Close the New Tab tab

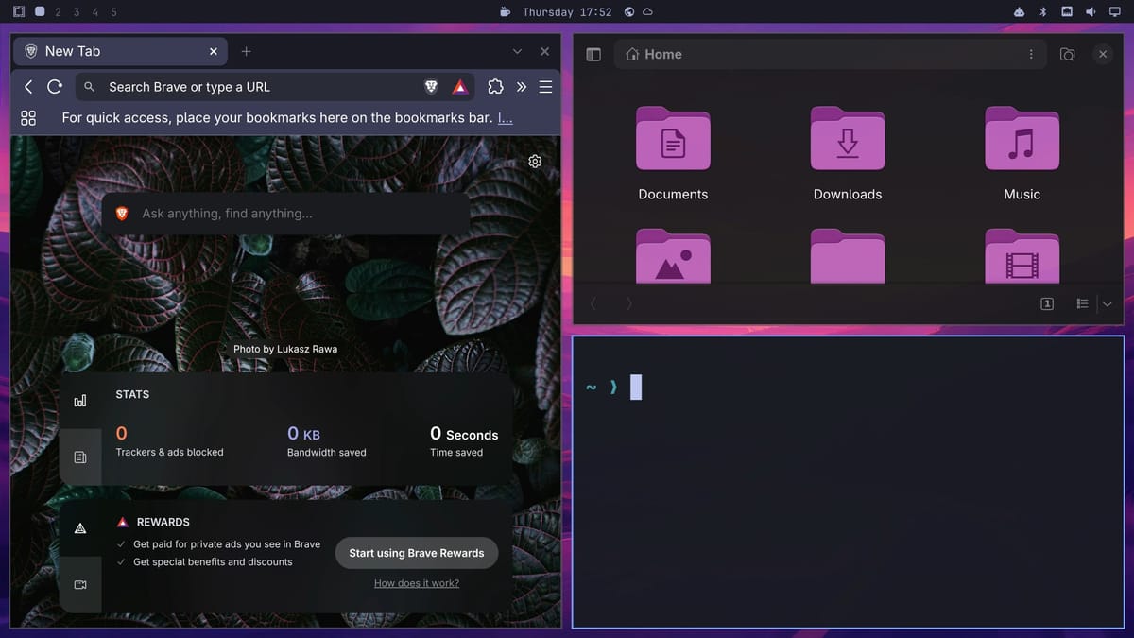(x=214, y=52)
